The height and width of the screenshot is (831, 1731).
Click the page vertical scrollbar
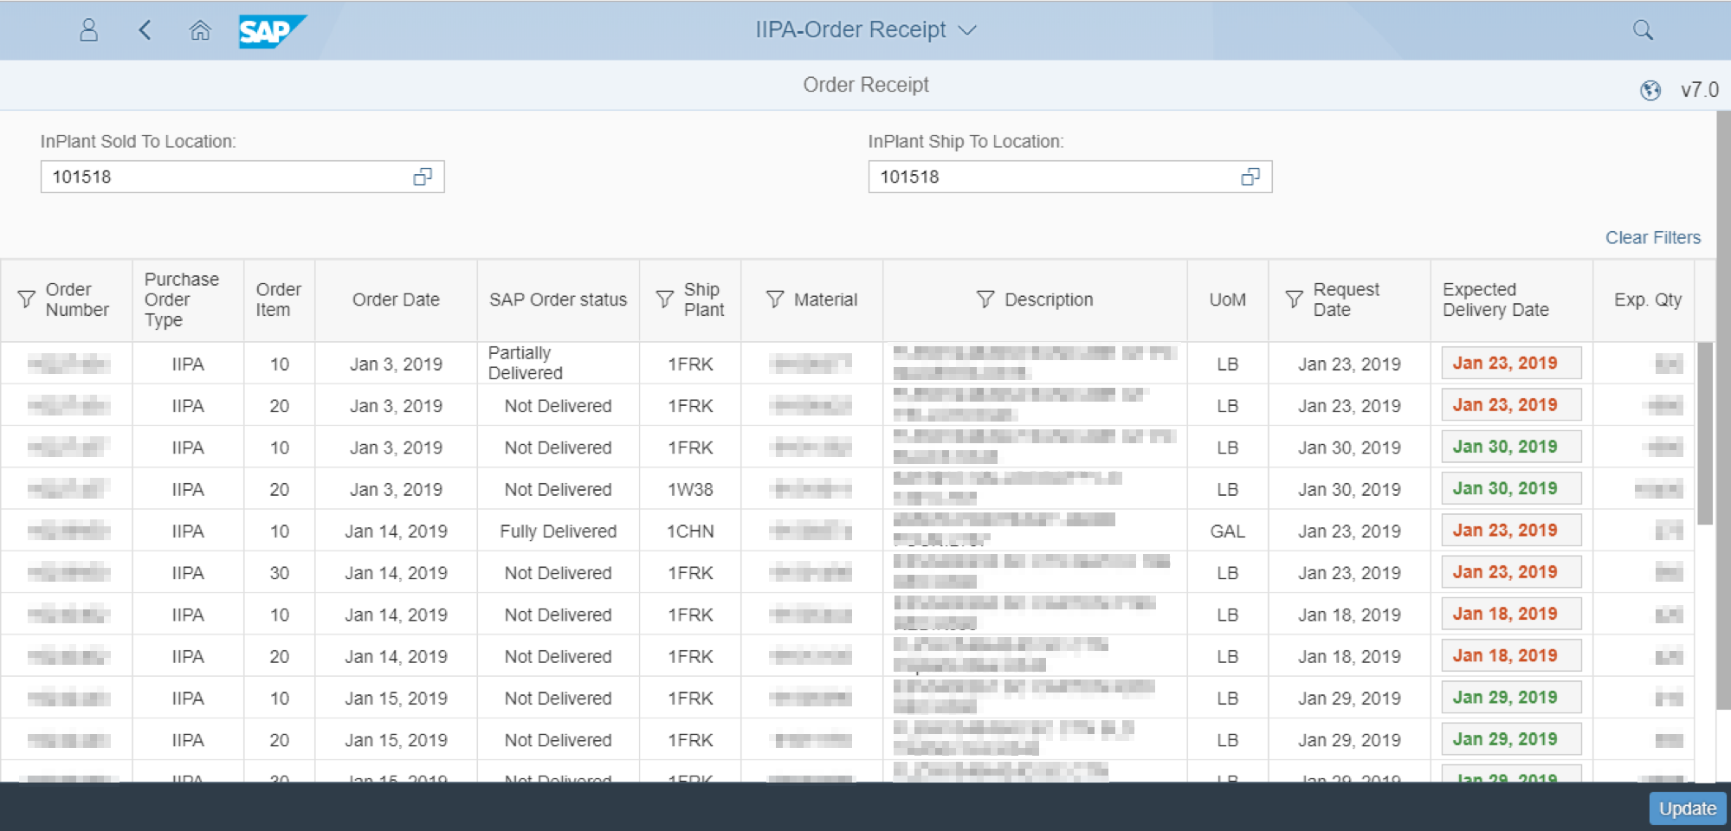coord(1723,411)
